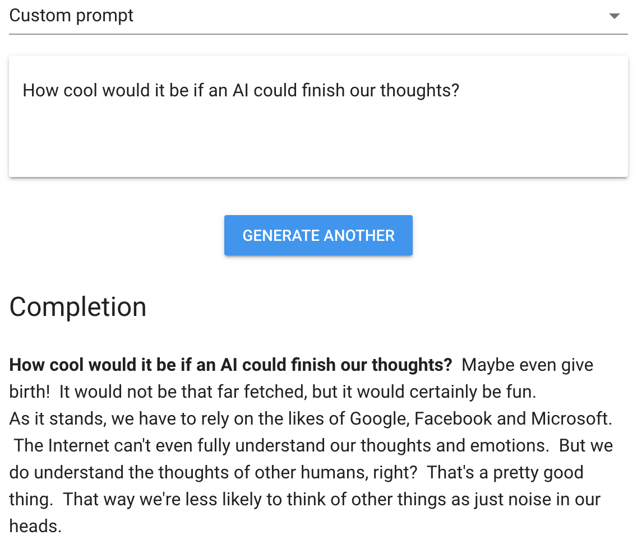Click the bold prompt sentence in the completion
The image size is (637, 540).
230,365
